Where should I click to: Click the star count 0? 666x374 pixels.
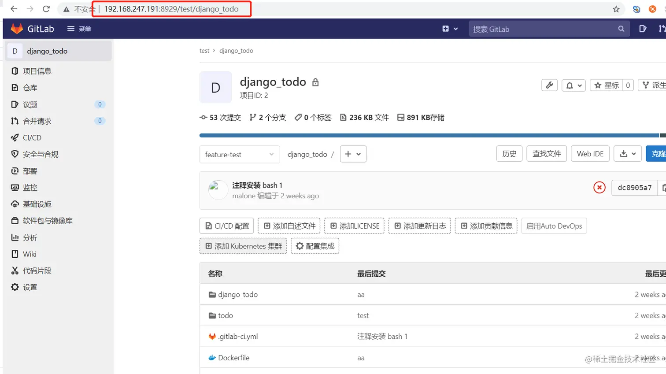pos(628,85)
